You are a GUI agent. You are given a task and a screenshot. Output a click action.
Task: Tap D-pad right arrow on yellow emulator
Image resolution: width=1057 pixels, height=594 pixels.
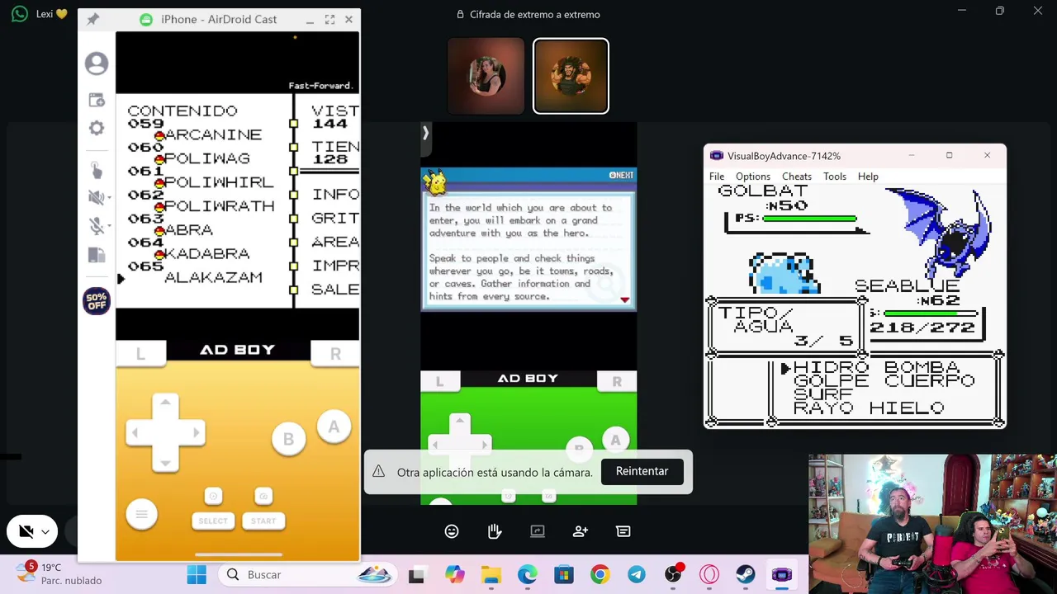(x=196, y=432)
